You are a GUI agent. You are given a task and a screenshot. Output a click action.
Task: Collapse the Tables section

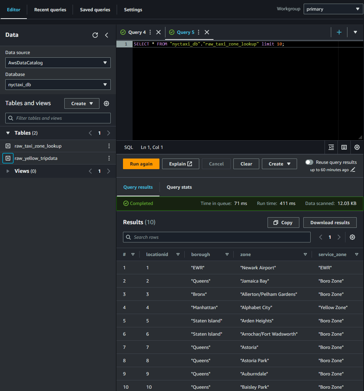[8, 133]
